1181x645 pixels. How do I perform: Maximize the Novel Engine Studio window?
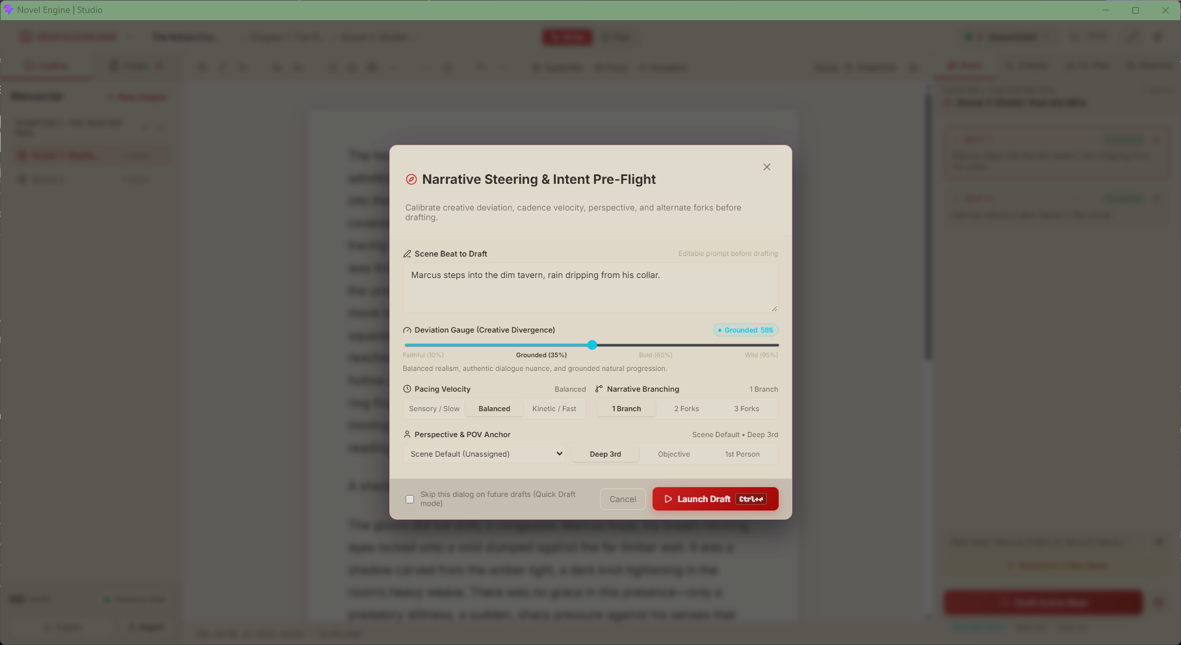click(x=1136, y=10)
